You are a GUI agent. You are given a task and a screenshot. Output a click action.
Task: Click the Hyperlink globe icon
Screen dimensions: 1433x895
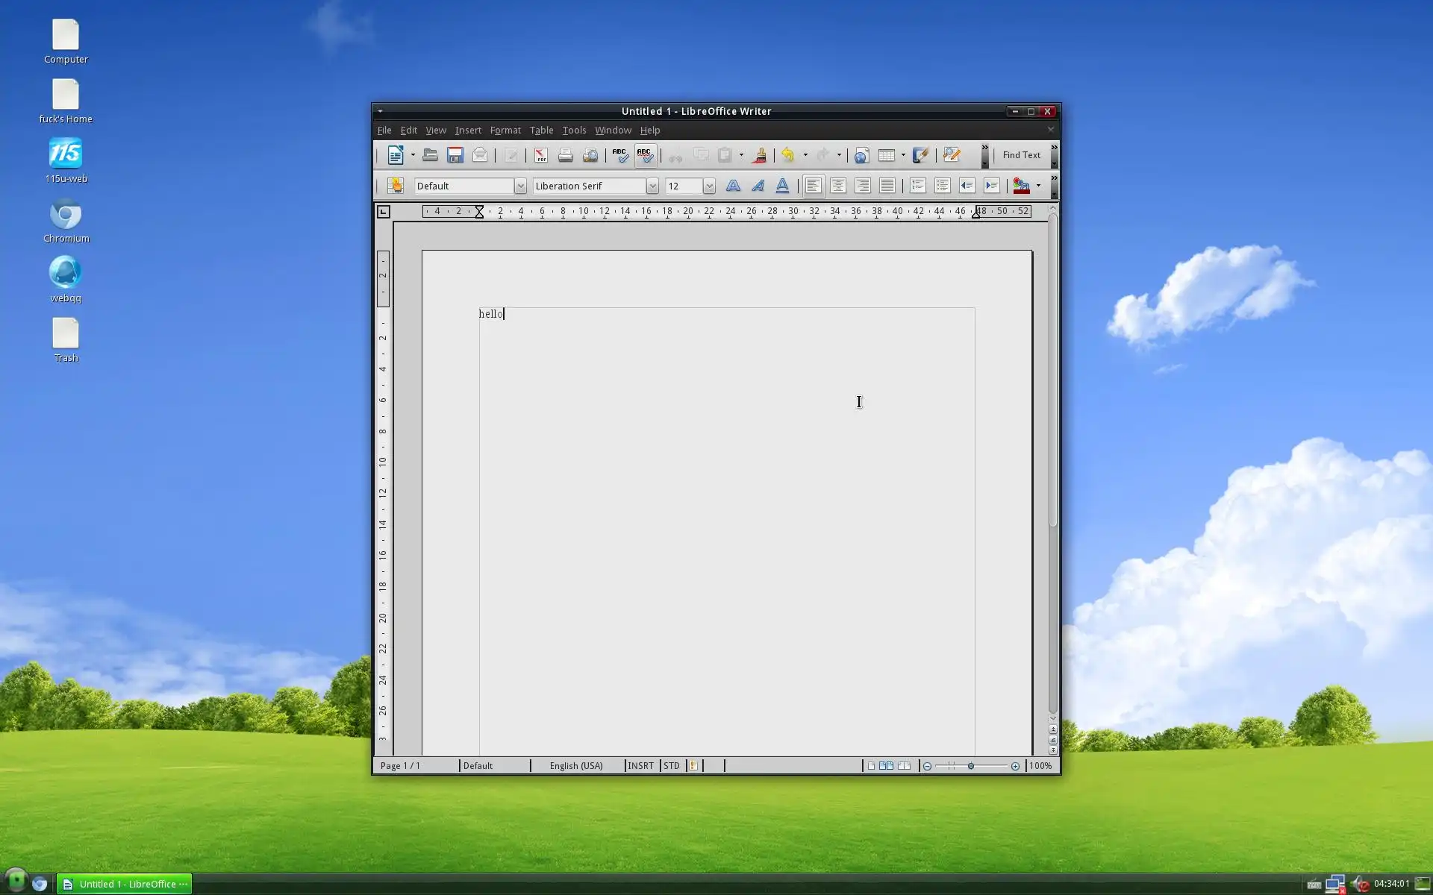coord(861,155)
